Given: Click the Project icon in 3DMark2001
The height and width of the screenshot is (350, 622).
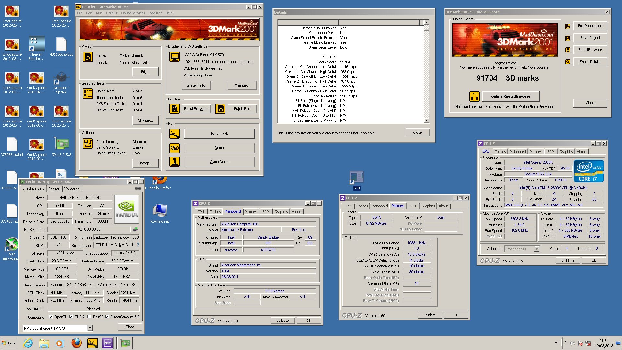Looking at the screenshot, I should [88, 57].
